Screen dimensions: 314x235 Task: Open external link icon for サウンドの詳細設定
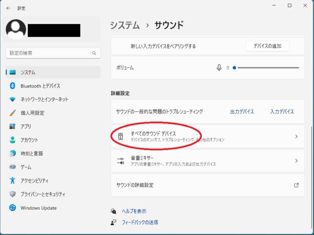[x=296, y=185]
